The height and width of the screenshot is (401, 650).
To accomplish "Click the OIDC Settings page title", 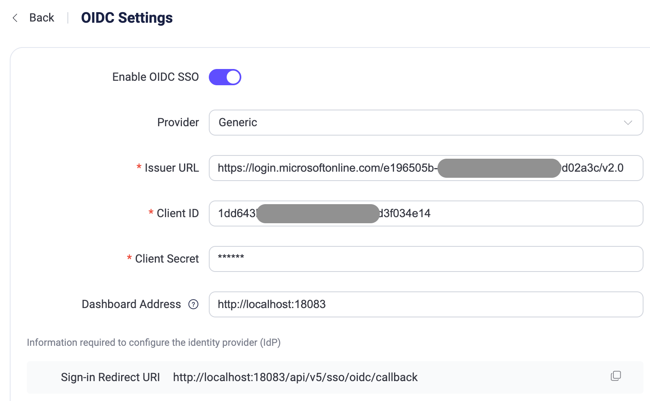I will point(126,17).
